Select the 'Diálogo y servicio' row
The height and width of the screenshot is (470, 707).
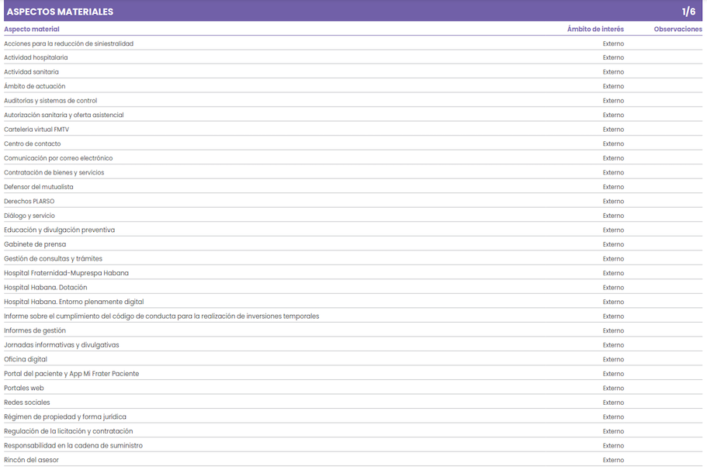point(353,216)
